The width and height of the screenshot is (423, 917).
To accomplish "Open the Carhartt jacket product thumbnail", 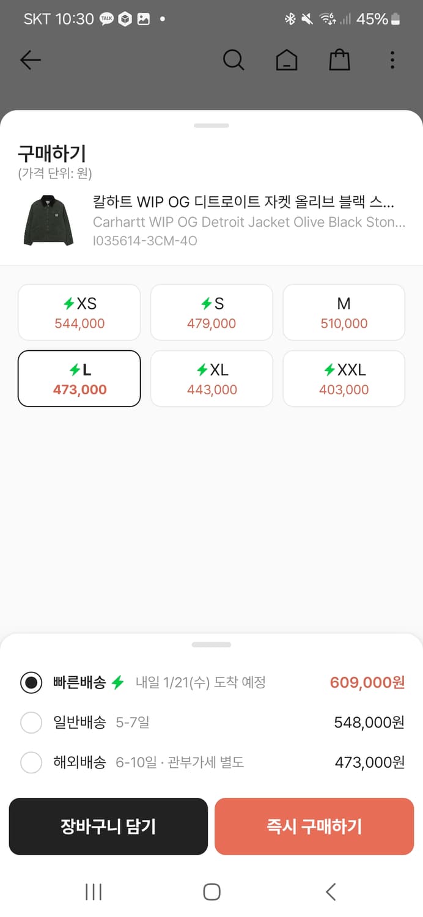I will click(x=48, y=221).
